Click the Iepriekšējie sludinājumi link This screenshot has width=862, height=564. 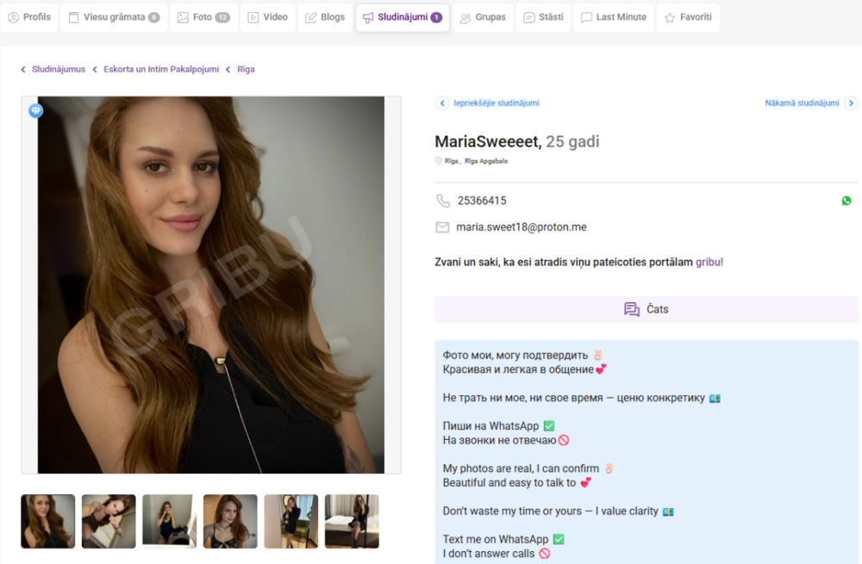496,103
